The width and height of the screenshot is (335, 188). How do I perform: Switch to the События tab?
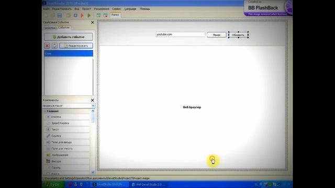click(x=64, y=28)
